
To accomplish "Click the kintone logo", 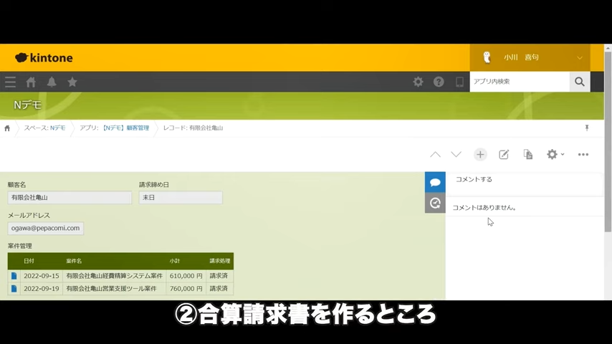I will pos(44,58).
